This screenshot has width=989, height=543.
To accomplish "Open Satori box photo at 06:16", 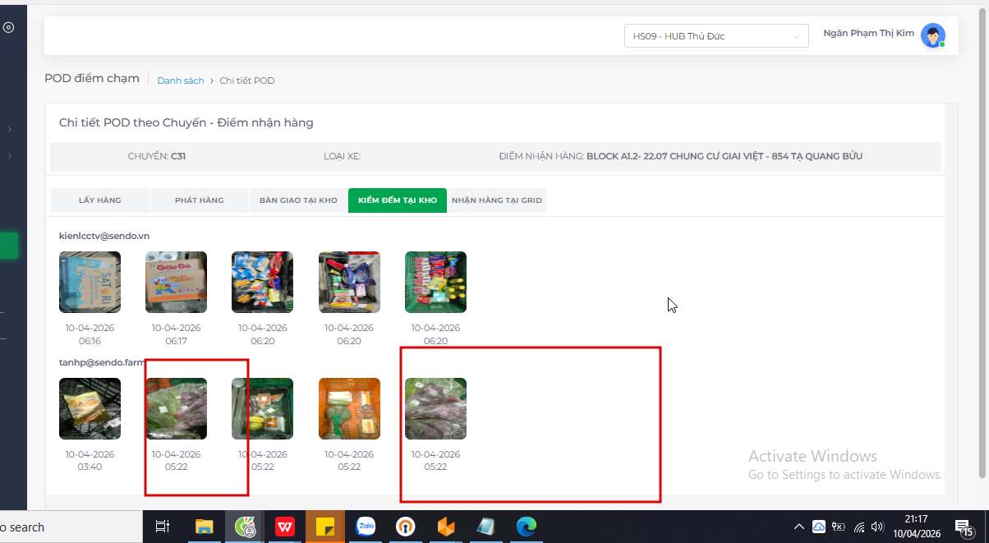I will (90, 282).
